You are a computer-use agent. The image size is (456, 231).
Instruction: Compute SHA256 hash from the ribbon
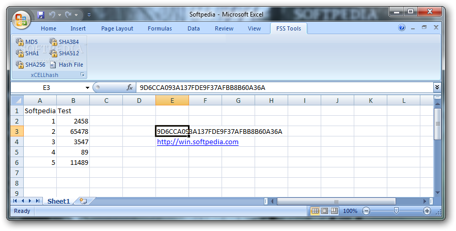click(x=30, y=65)
